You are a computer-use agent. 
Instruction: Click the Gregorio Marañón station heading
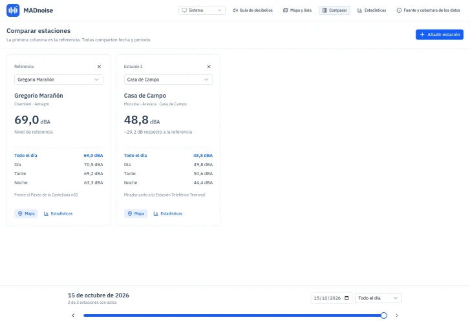(x=39, y=96)
